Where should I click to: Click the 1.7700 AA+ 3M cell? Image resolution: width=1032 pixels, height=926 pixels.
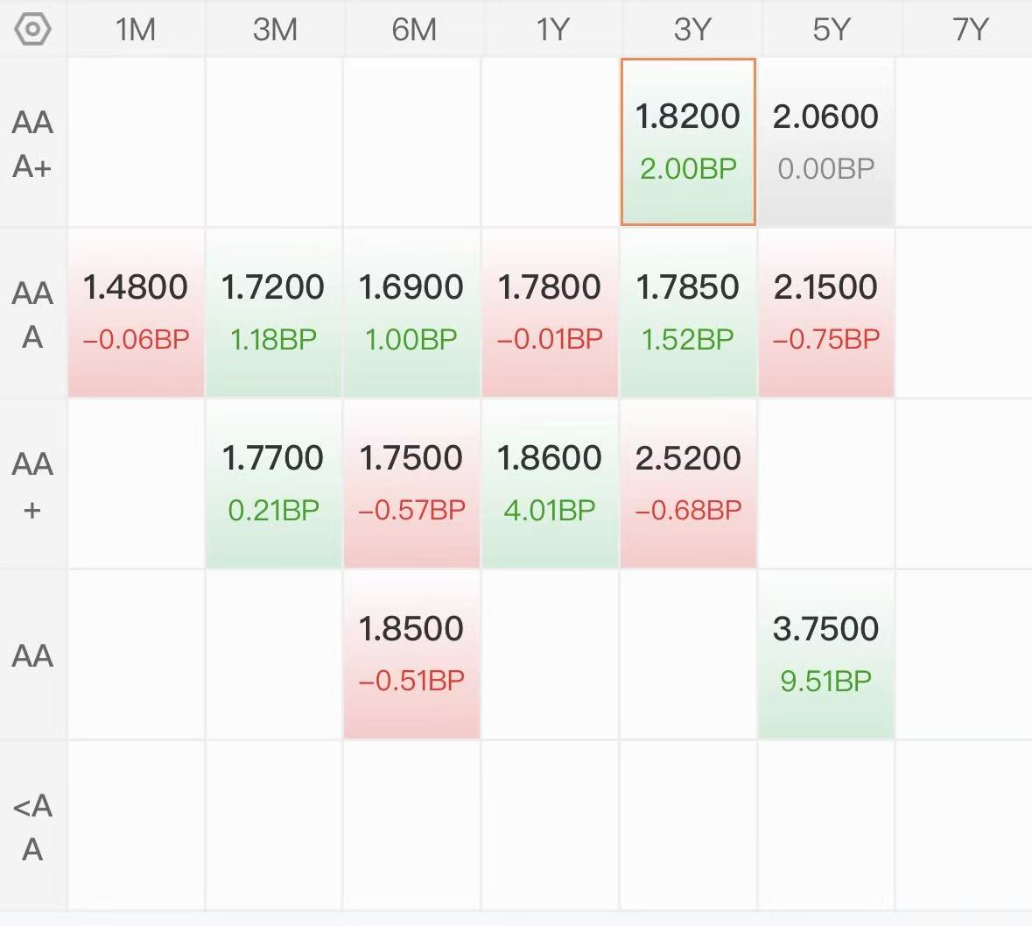click(x=273, y=484)
